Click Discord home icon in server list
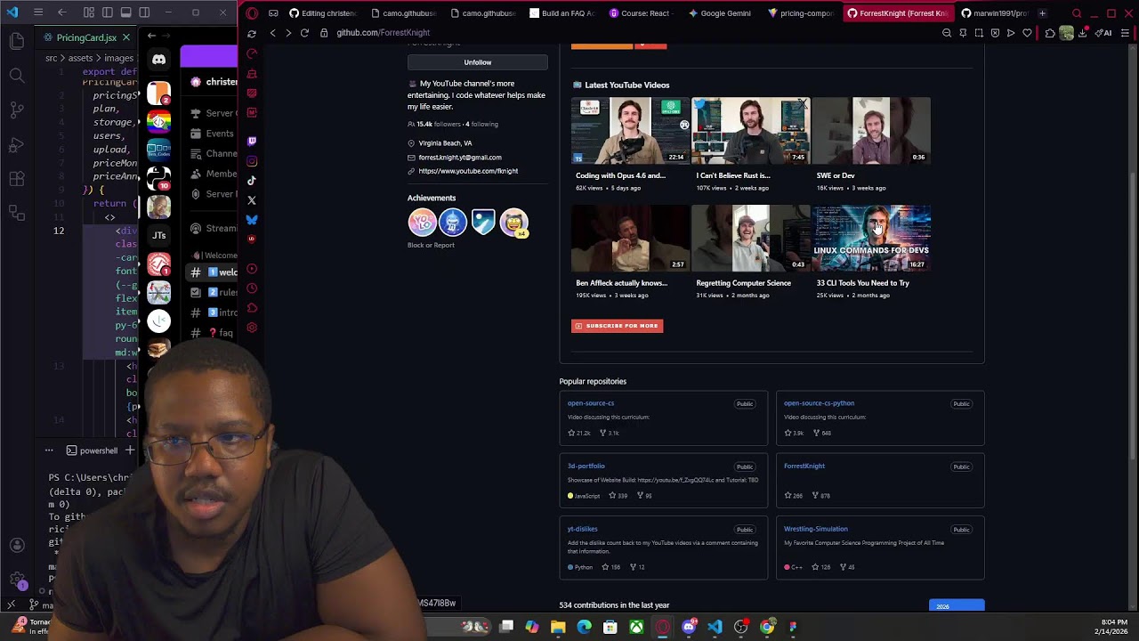This screenshot has width=1139, height=641. pos(158,60)
